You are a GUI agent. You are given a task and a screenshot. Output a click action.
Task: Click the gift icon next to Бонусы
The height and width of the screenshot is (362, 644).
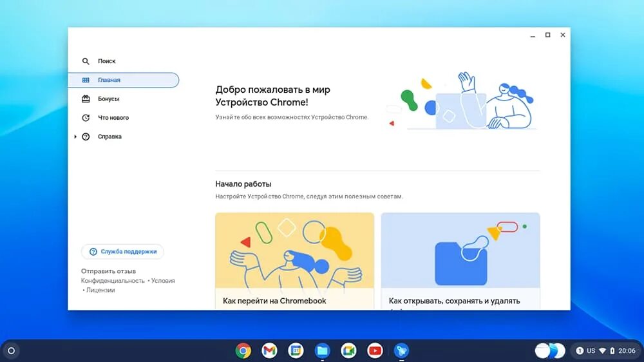click(86, 99)
